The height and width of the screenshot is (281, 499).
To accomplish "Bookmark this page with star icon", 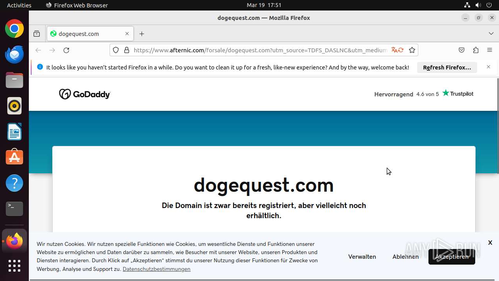I will pyautogui.click(x=412, y=50).
